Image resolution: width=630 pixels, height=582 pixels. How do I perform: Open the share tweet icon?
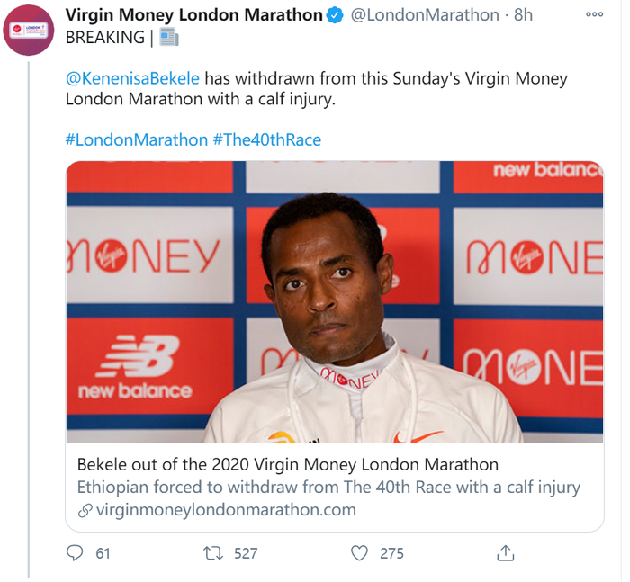tap(506, 553)
